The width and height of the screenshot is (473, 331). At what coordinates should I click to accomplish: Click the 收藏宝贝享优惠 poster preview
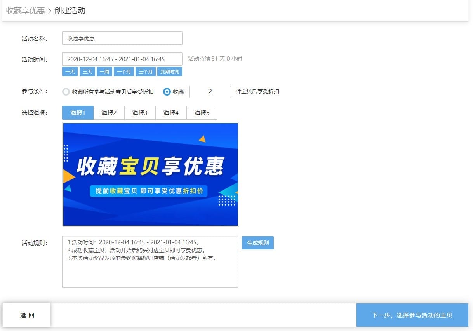tap(150, 174)
